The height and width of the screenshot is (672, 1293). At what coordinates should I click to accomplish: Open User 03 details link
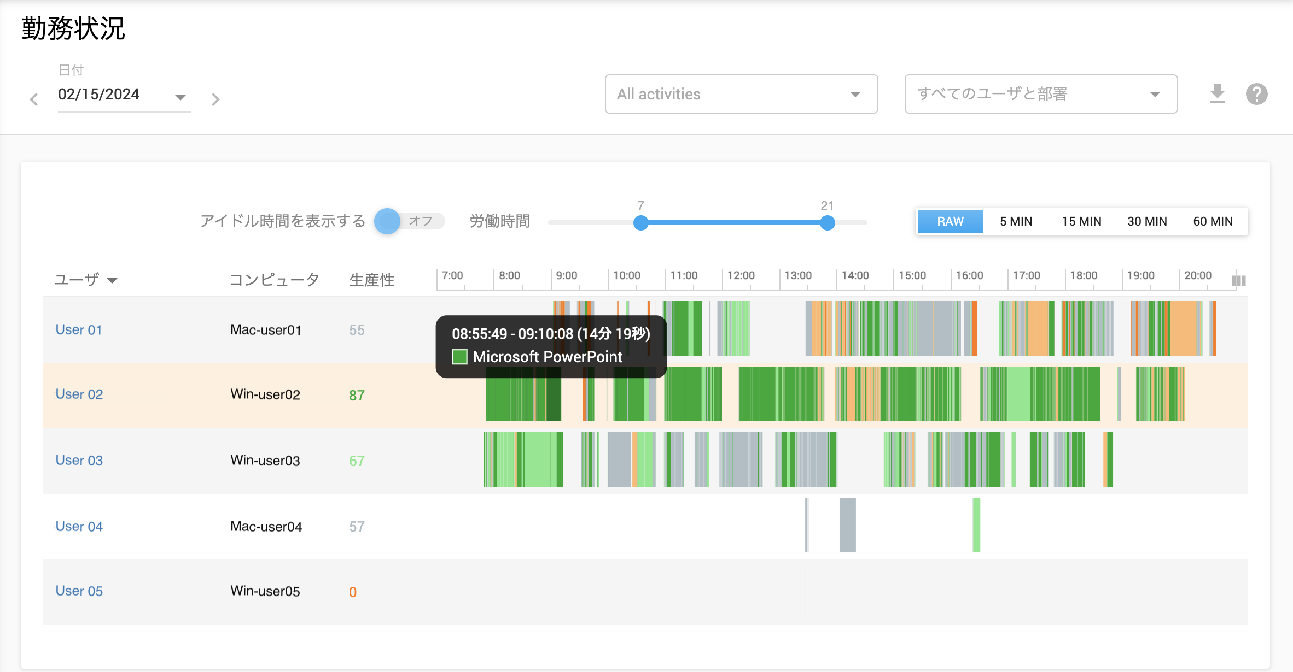pyautogui.click(x=79, y=460)
